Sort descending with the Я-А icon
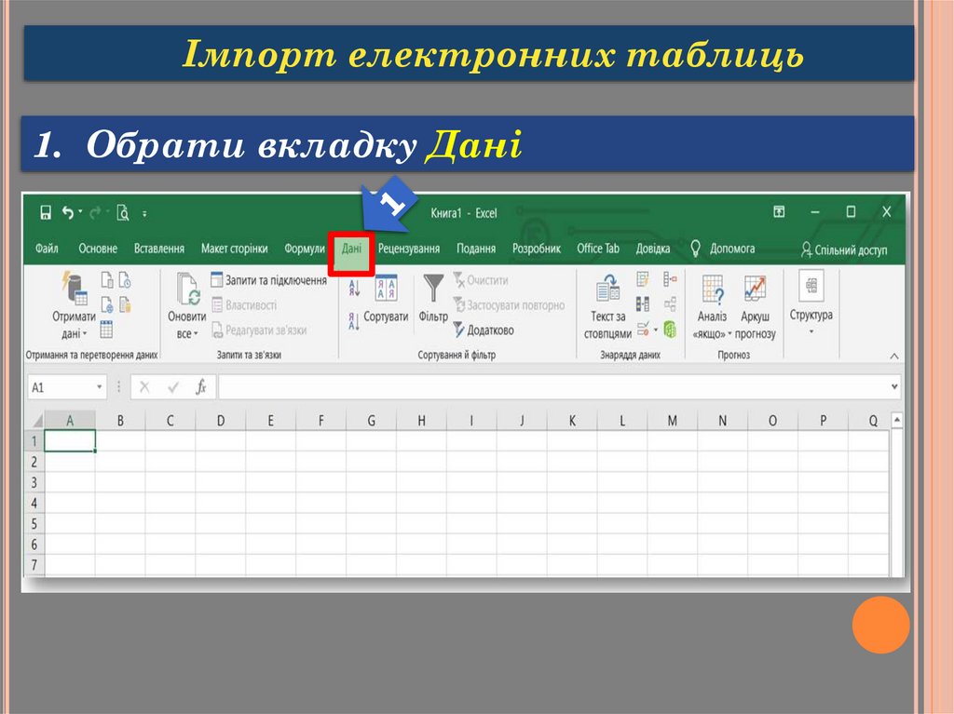Screen dimensions: 954x714 (x=354, y=320)
